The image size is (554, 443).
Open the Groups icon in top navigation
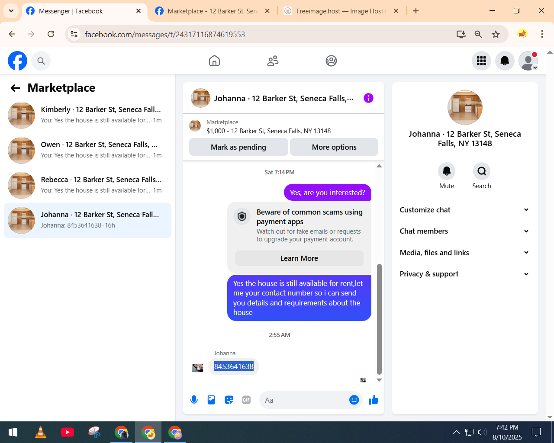[x=331, y=61]
